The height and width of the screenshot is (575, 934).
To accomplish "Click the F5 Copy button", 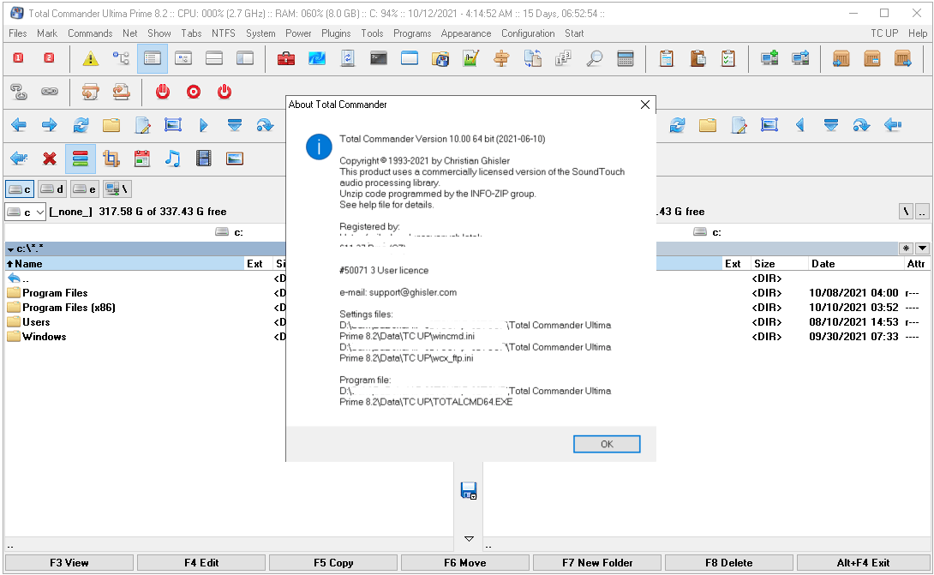I will (333, 562).
